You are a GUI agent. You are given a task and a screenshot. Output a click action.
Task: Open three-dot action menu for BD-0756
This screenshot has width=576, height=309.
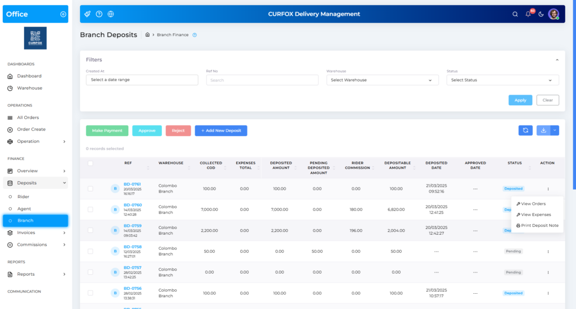coord(548,293)
